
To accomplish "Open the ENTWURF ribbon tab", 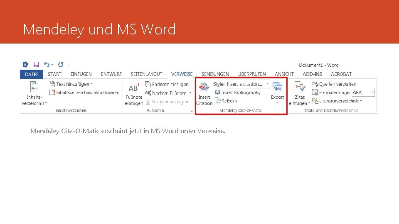I will [111, 74].
